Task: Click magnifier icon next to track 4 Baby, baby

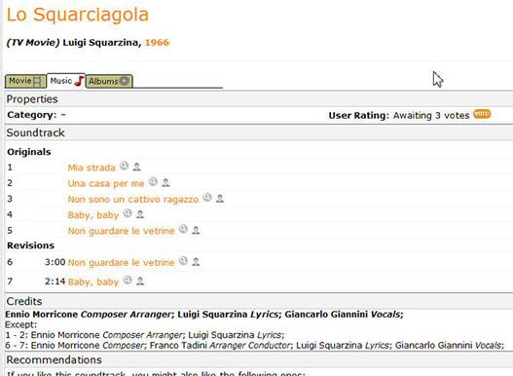Action: pos(128,213)
